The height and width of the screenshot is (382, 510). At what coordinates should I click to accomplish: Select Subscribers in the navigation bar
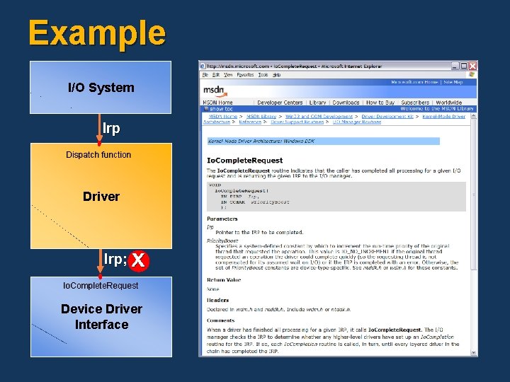pyautogui.click(x=415, y=103)
